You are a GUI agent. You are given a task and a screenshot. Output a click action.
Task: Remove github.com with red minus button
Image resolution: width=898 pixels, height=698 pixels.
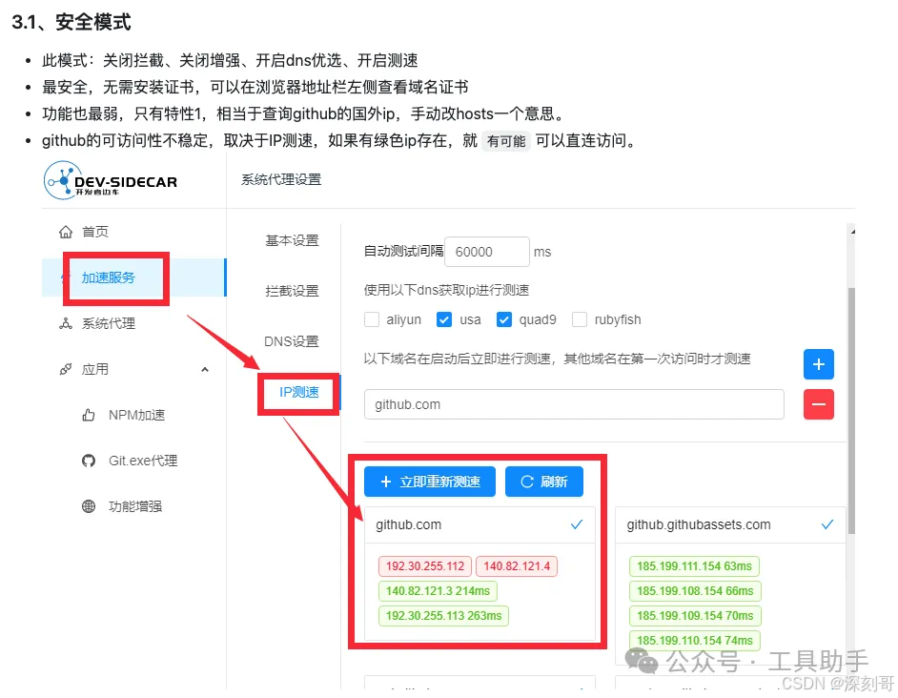point(818,404)
